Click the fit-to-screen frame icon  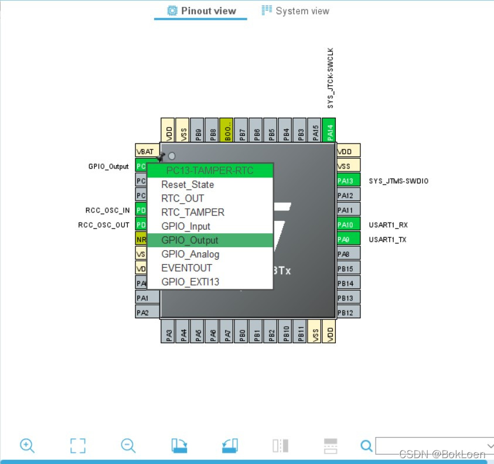78,445
